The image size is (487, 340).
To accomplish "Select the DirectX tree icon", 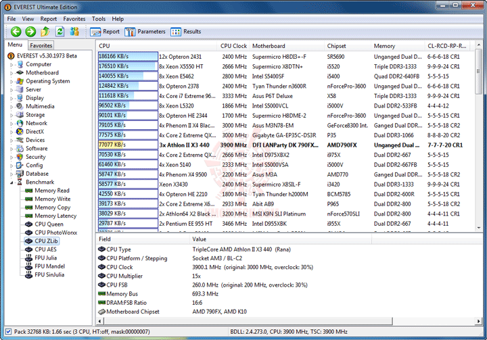I will [20, 132].
